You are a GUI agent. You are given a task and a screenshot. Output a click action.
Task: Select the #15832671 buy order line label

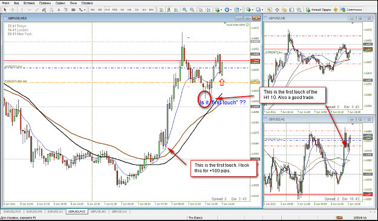pyautogui.click(x=13, y=66)
